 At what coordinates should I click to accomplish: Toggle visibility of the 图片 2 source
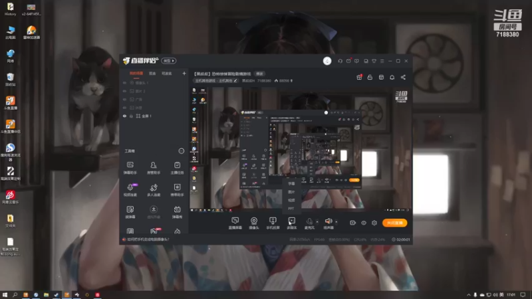(124, 91)
